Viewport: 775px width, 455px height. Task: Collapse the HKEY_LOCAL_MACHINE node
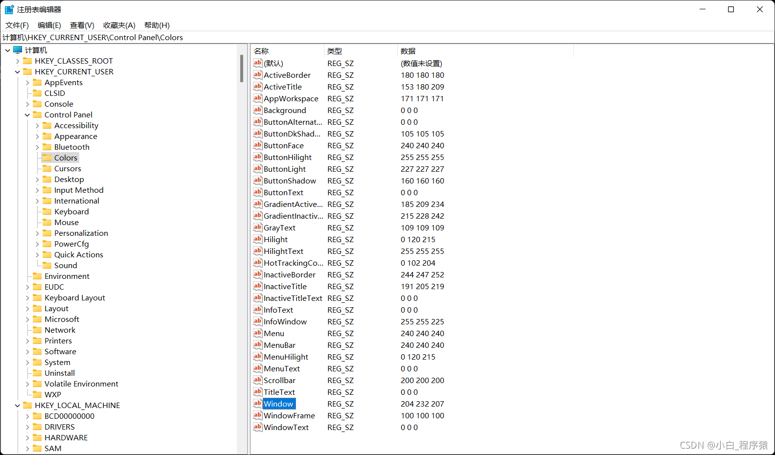(x=18, y=405)
